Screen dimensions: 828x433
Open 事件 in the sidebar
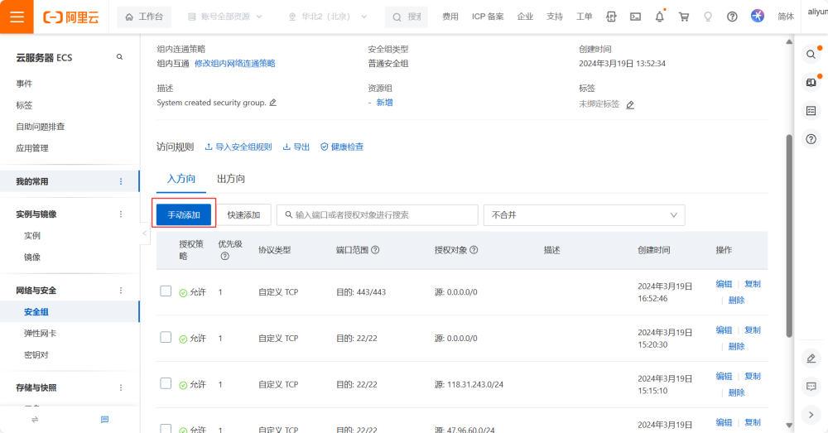click(24, 84)
